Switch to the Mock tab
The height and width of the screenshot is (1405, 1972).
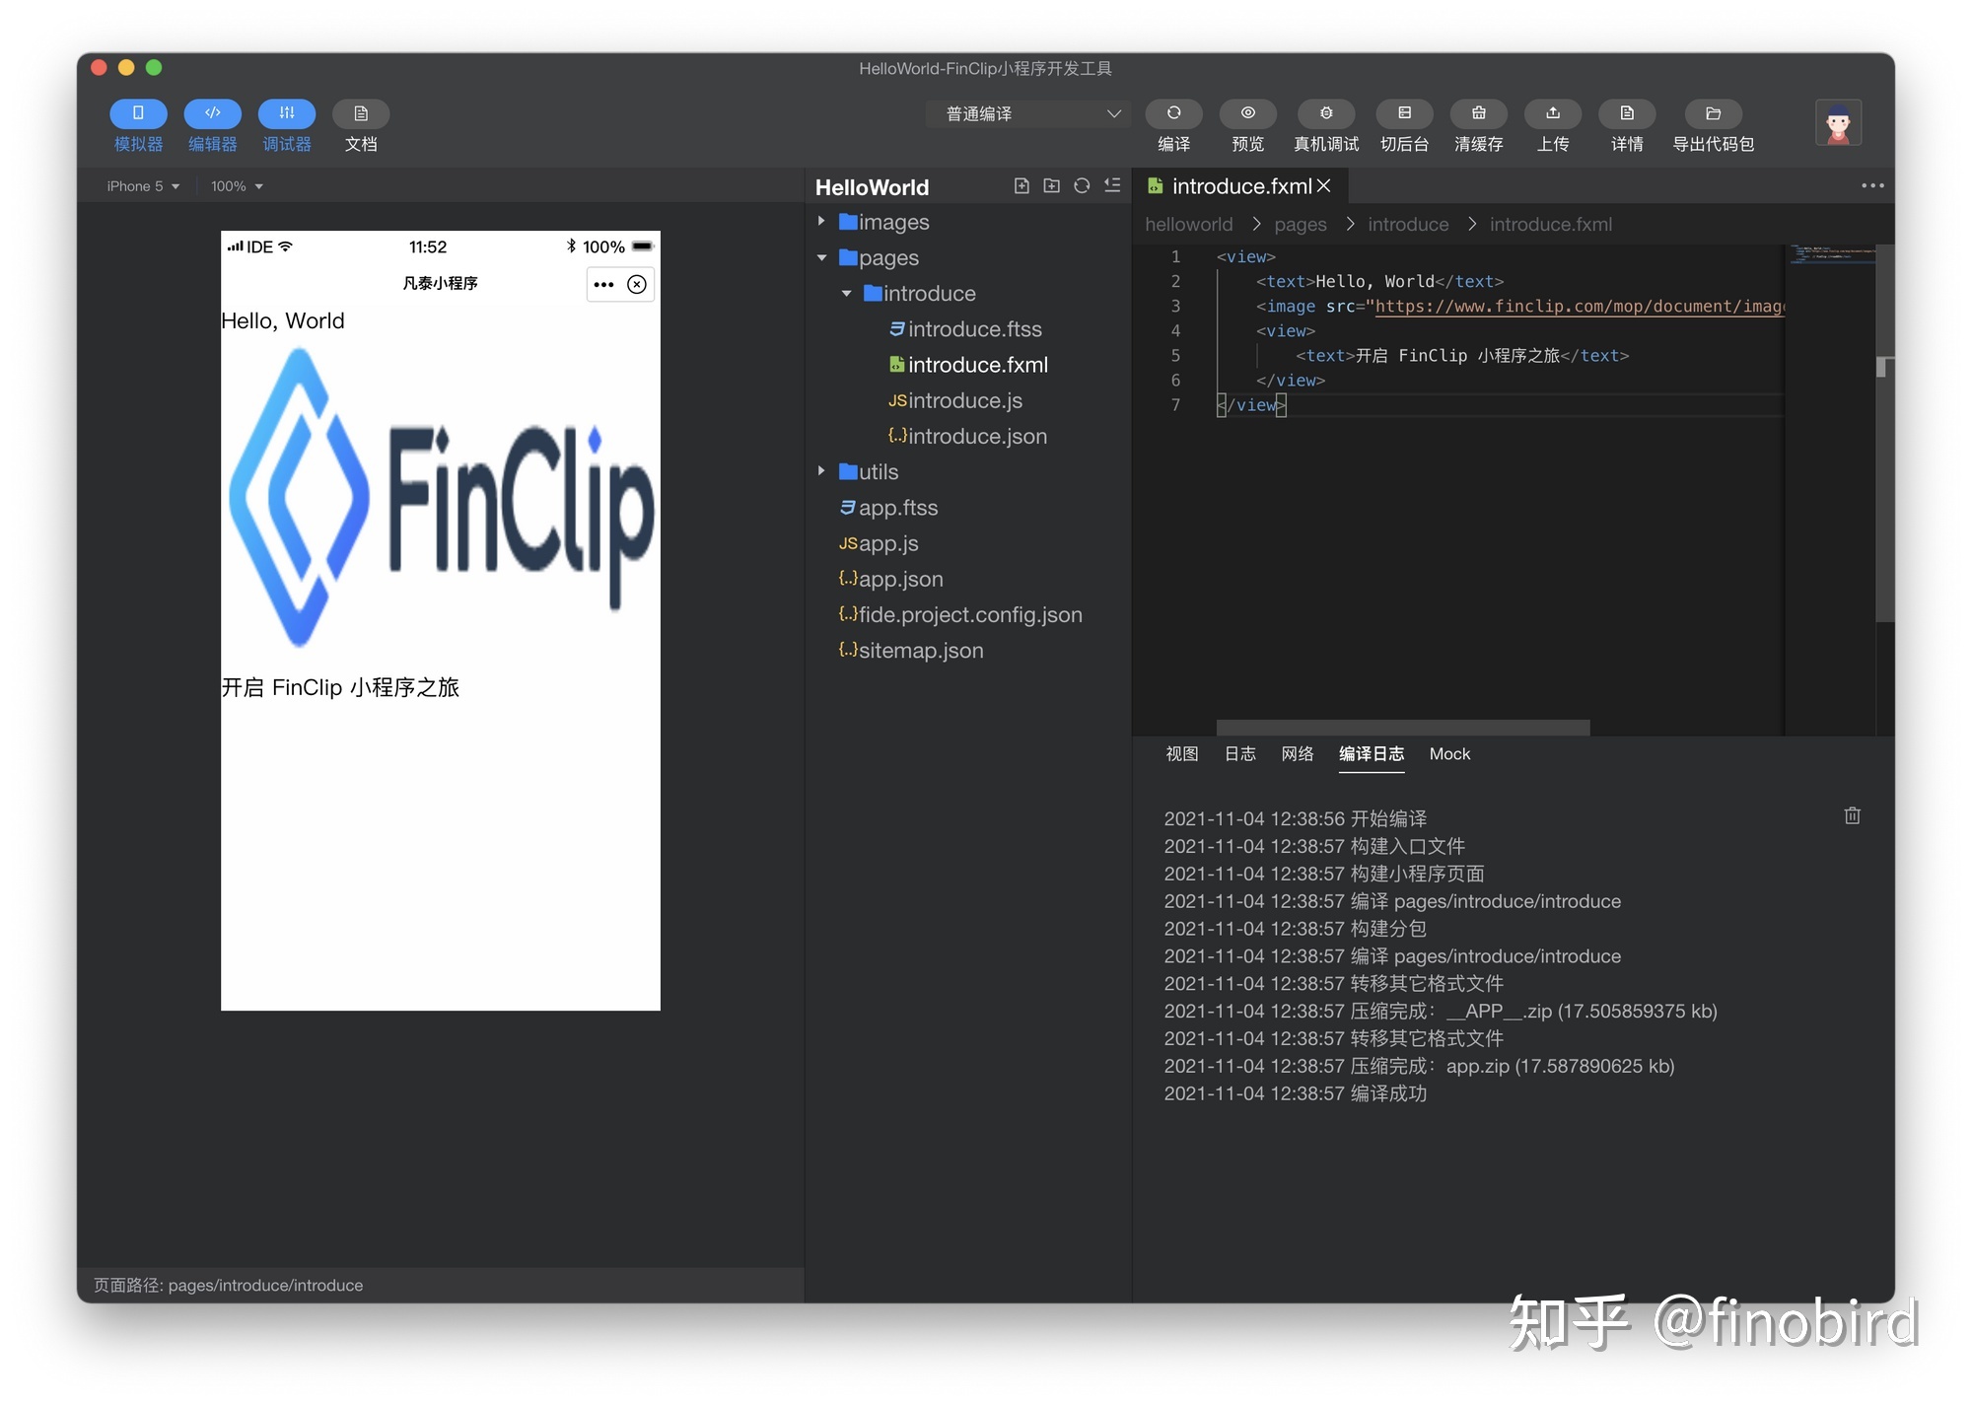click(x=1449, y=754)
